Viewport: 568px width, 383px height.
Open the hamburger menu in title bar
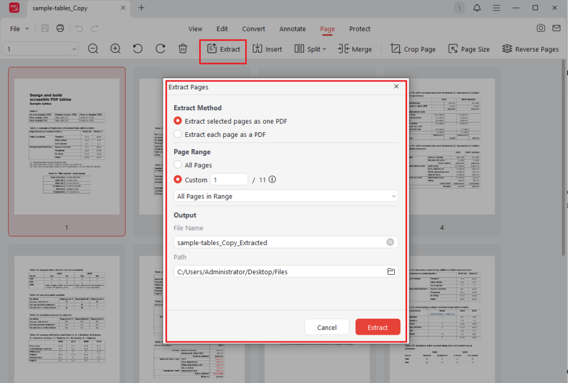pos(496,8)
